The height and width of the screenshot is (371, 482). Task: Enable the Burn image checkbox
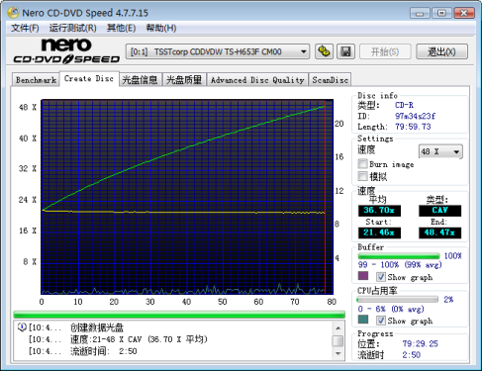[x=363, y=164]
